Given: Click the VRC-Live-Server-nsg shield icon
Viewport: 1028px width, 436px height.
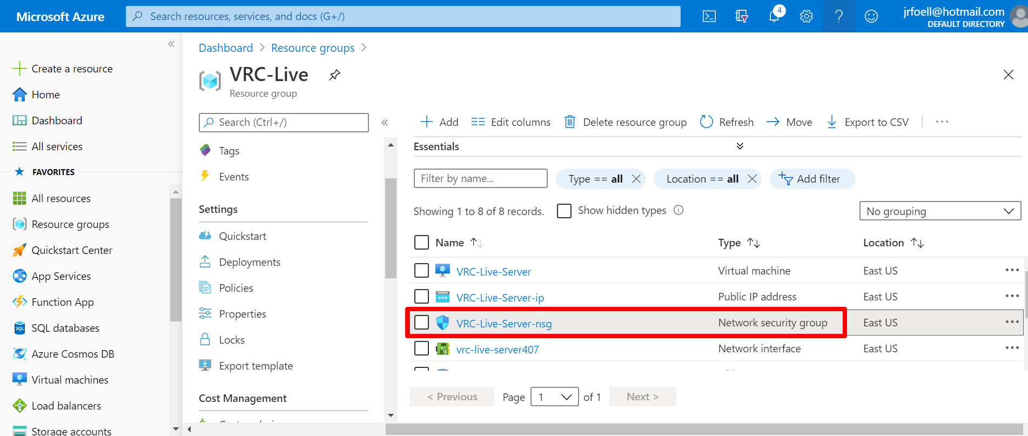Looking at the screenshot, I should point(442,323).
